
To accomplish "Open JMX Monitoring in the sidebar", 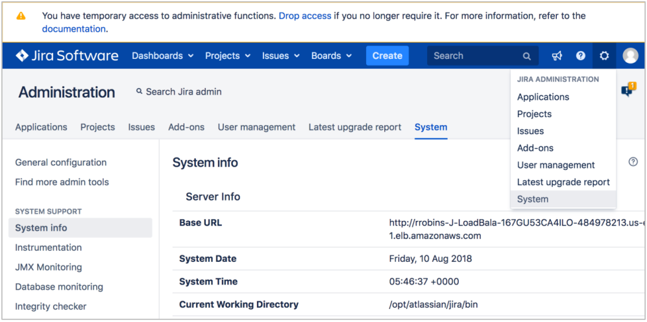I will click(49, 267).
